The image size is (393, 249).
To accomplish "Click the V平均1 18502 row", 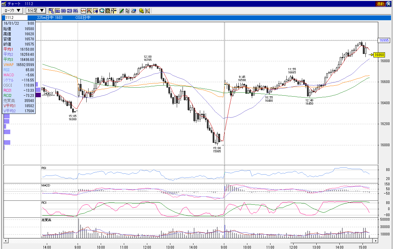I will (x=19, y=106).
